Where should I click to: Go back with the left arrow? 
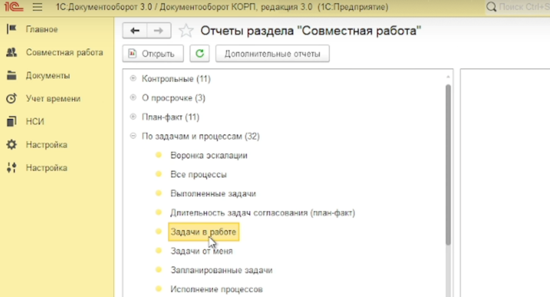[x=135, y=30]
